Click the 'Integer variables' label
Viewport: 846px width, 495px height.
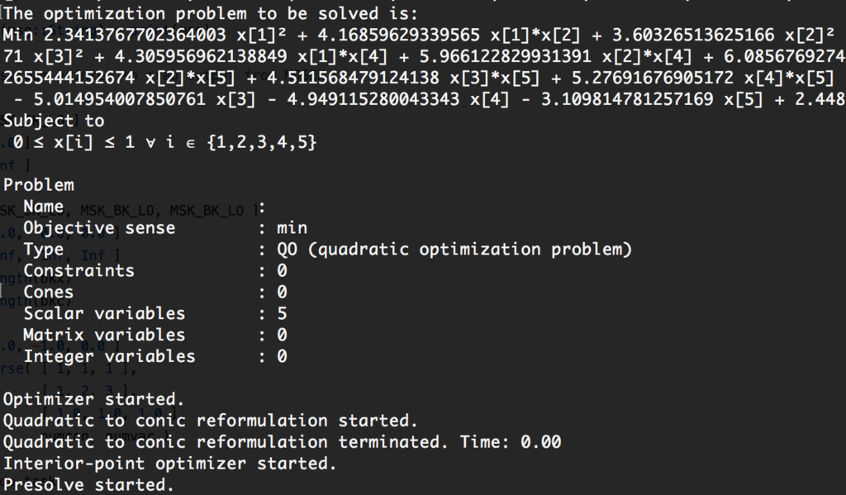[x=110, y=356]
